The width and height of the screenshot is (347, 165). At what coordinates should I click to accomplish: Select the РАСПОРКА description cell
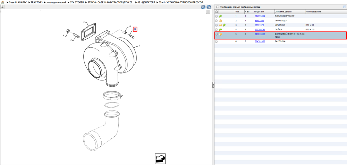tap(280, 41)
